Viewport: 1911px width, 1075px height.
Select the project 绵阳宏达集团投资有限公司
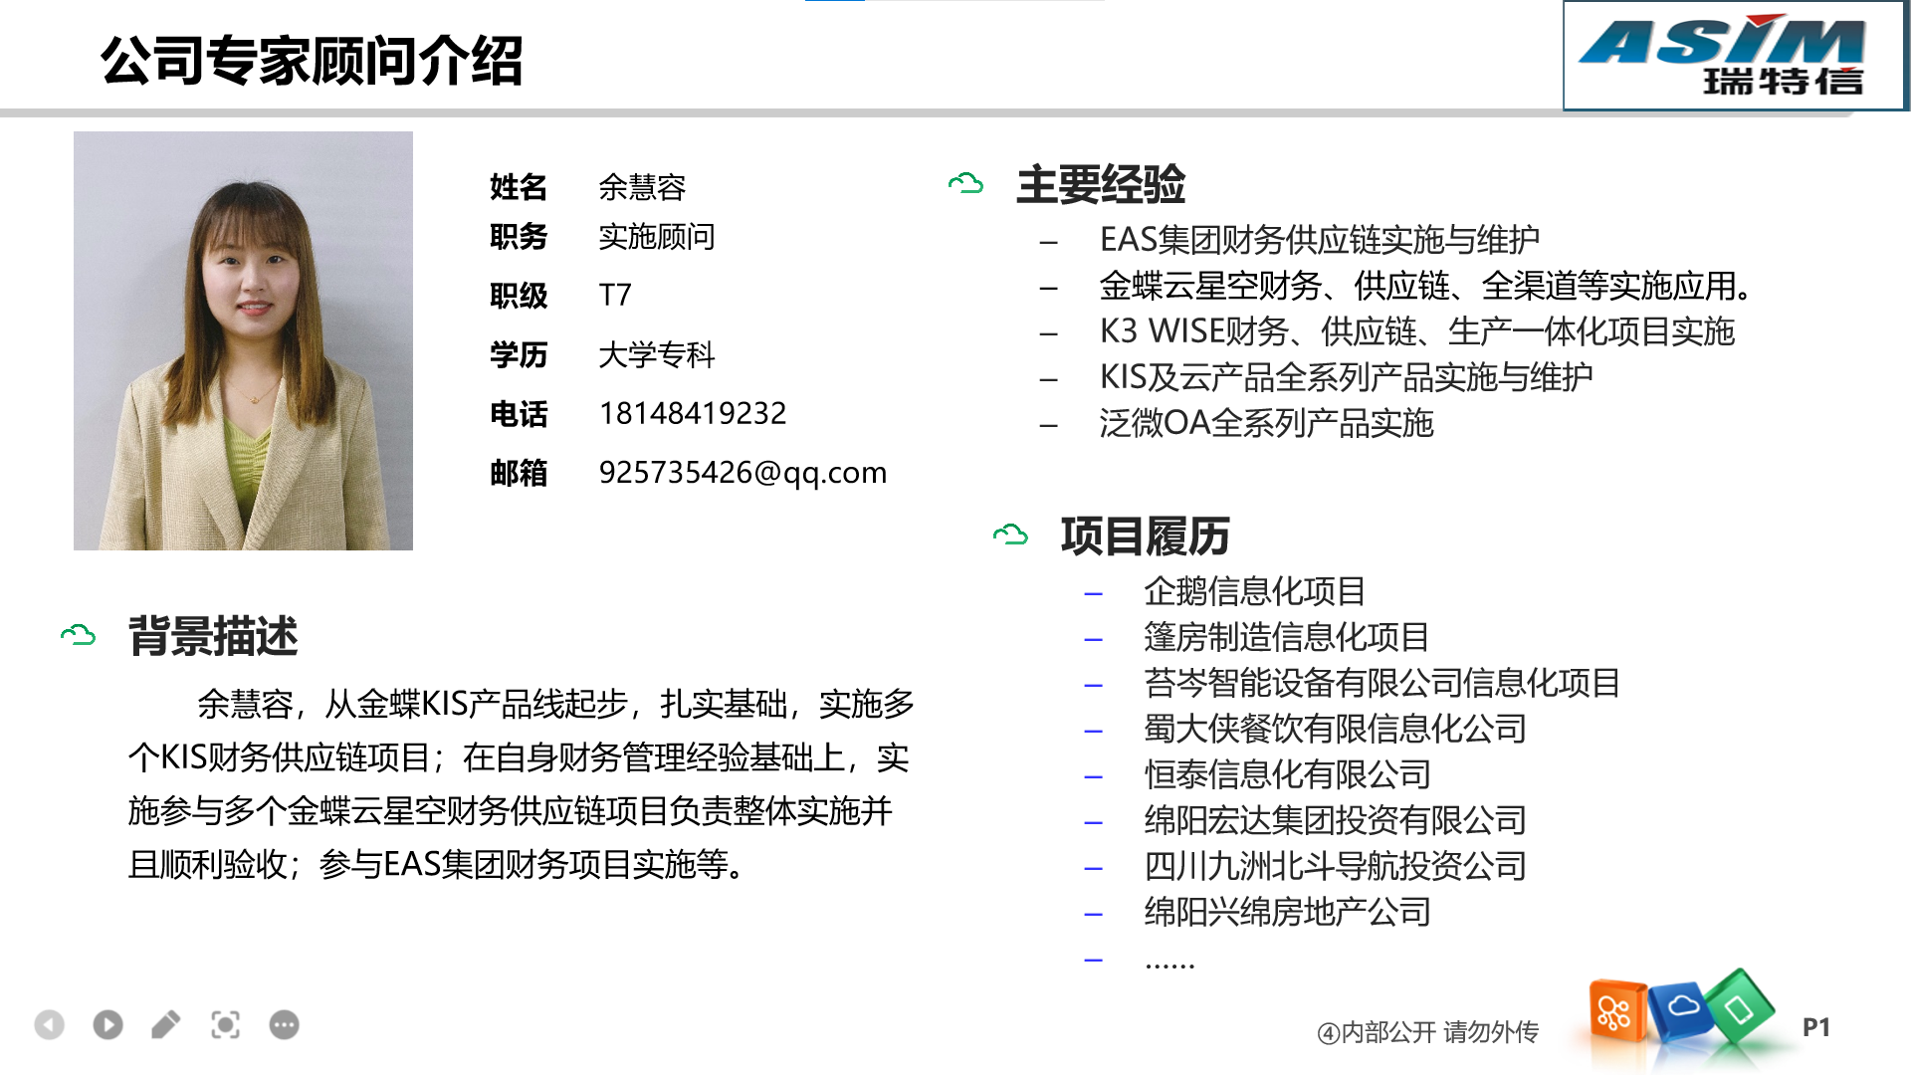[1335, 820]
